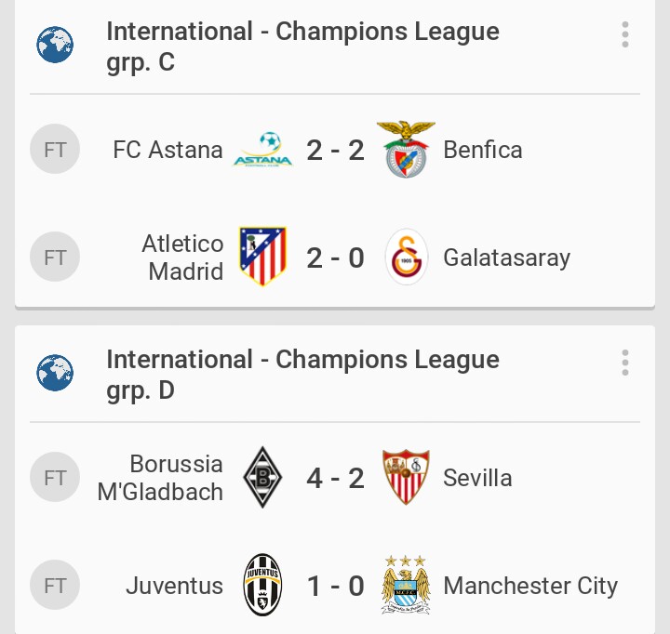
Task: Select the Sevilla club crest
Action: [406, 478]
